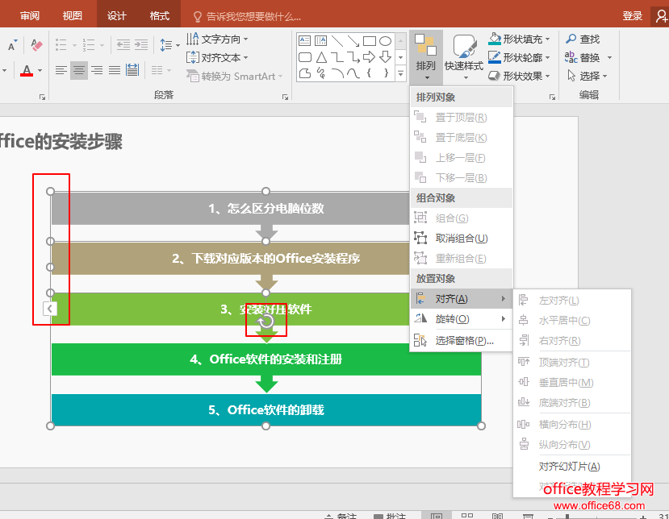
Task: Choose 取消组合(U) ungroup menu item
Action: coord(462,239)
